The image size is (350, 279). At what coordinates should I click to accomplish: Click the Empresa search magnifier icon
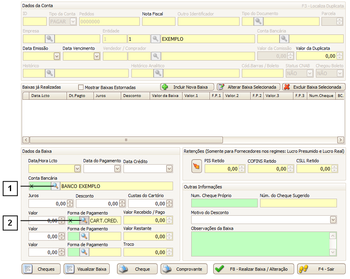tap(50, 39)
